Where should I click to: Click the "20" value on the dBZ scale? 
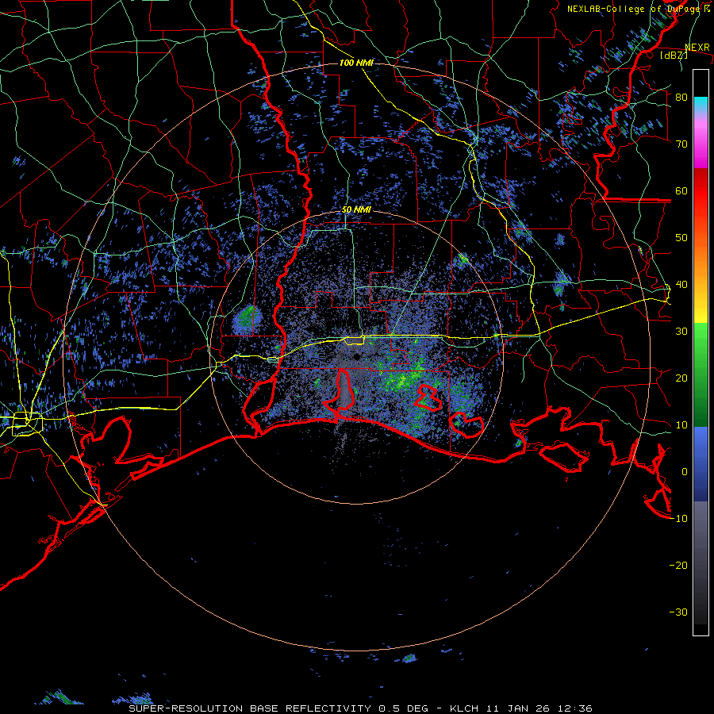[x=681, y=378]
